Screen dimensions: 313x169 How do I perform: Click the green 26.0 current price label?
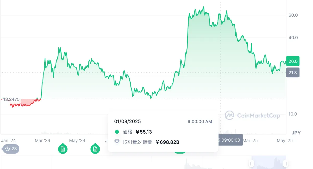coord(293,61)
